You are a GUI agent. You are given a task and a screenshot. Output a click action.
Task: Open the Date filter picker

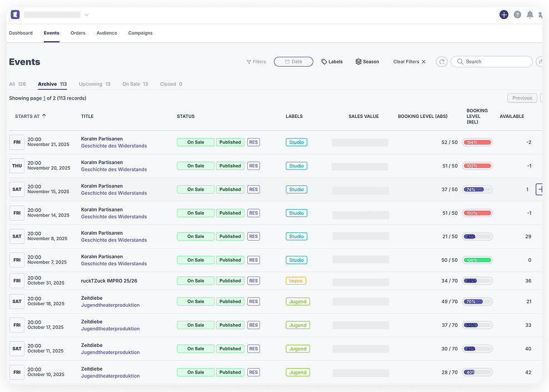point(293,62)
